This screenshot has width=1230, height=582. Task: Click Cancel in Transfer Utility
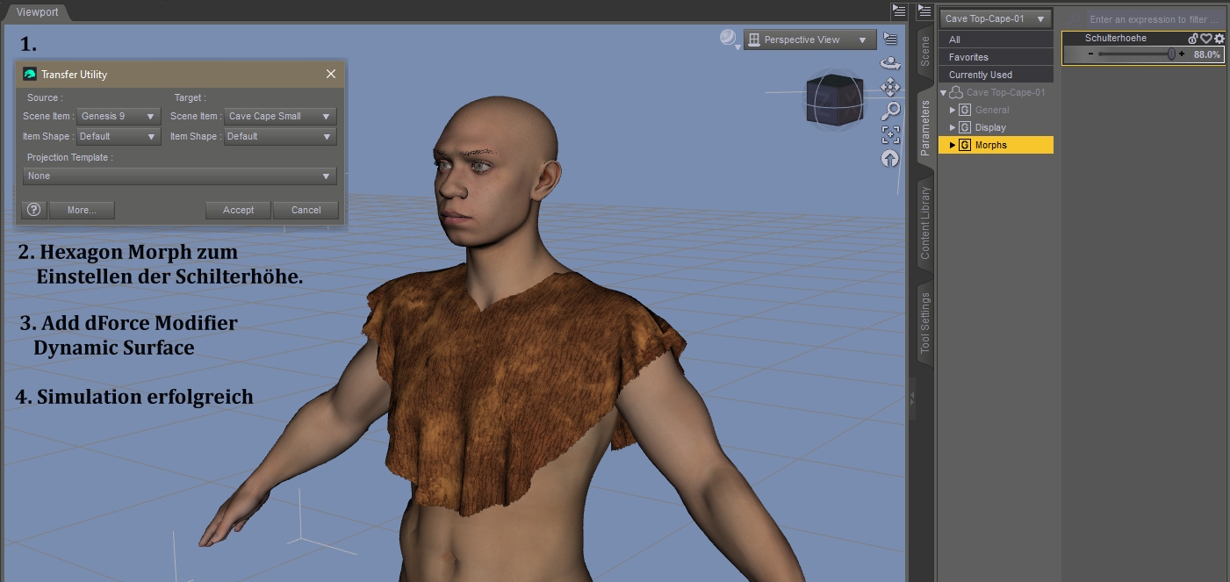point(306,210)
